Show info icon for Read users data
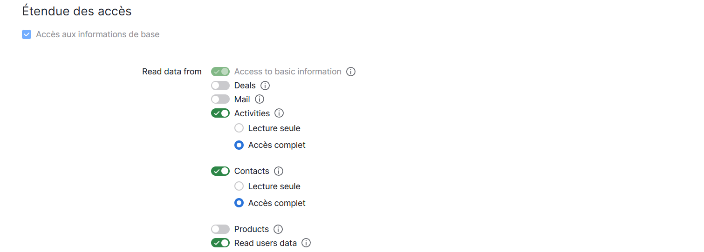Viewport: 704px width, 252px height. 306,243
